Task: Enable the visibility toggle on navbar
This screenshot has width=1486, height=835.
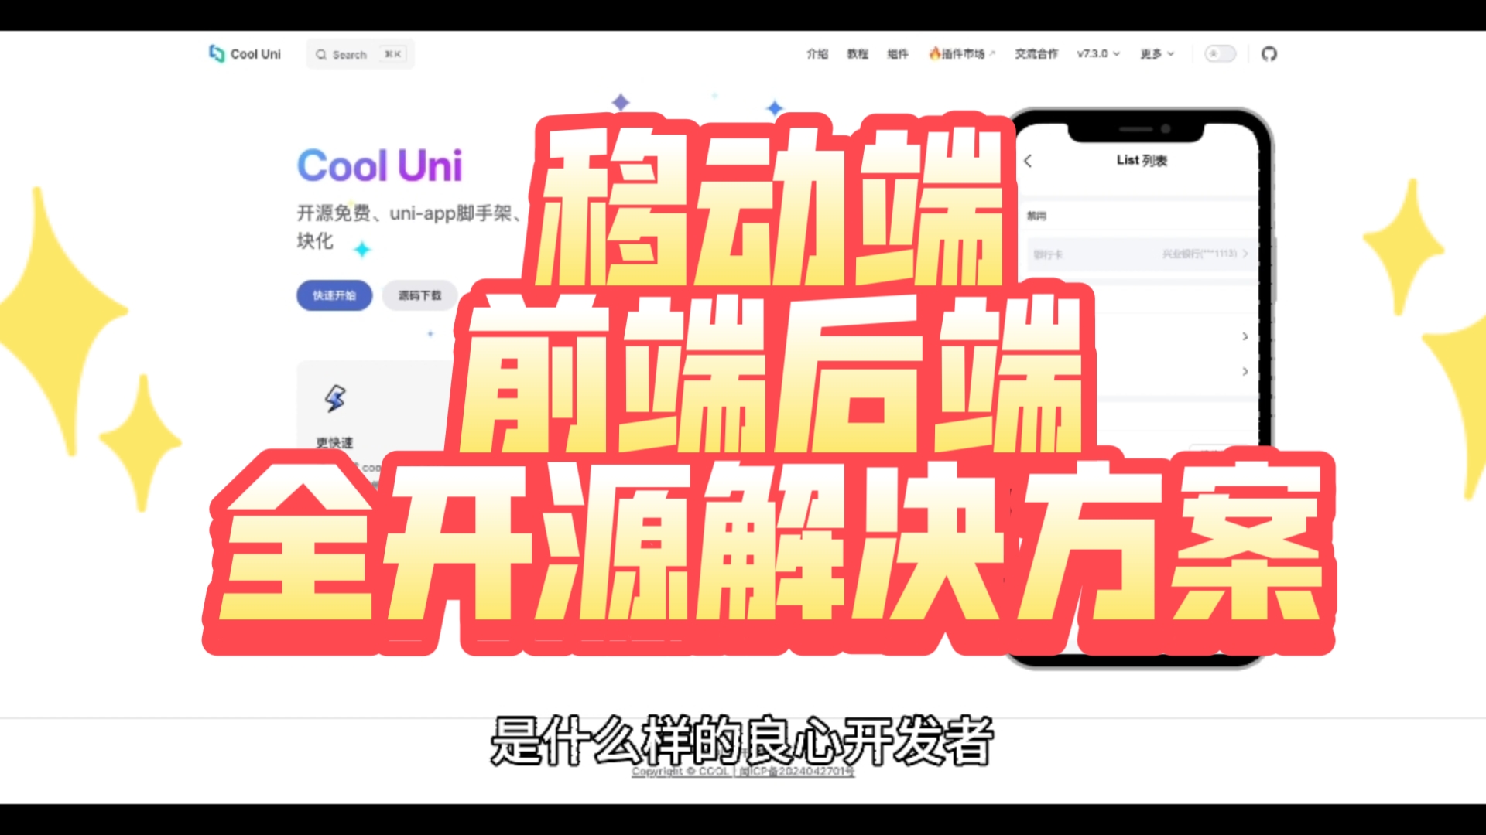Action: click(1221, 54)
